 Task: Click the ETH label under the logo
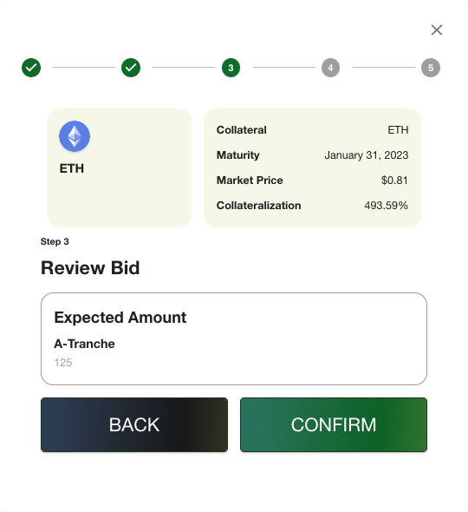tap(71, 168)
